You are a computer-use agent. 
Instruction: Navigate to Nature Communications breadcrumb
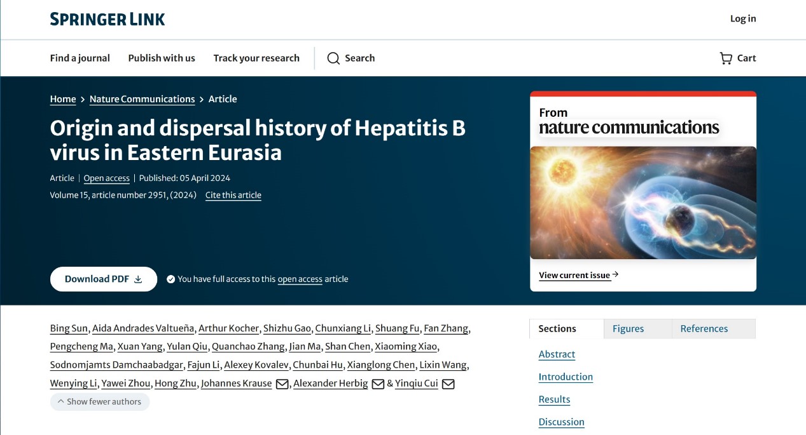(x=142, y=99)
